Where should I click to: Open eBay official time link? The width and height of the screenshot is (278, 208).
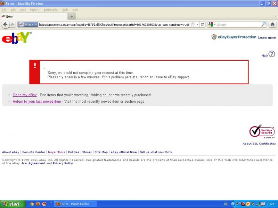[124, 152]
